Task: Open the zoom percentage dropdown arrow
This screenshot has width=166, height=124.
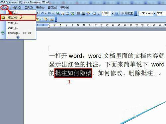Action: 112,13
